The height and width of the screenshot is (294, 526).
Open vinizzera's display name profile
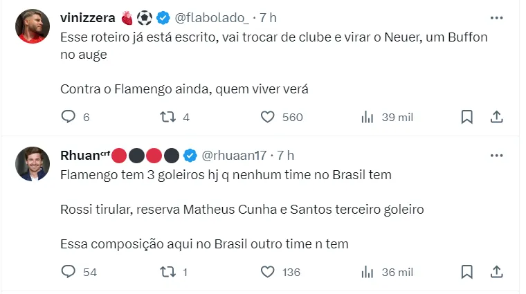pyautogui.click(x=88, y=17)
